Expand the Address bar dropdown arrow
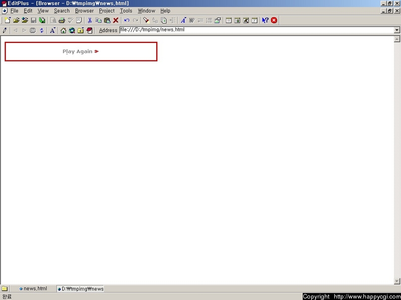 point(397,30)
